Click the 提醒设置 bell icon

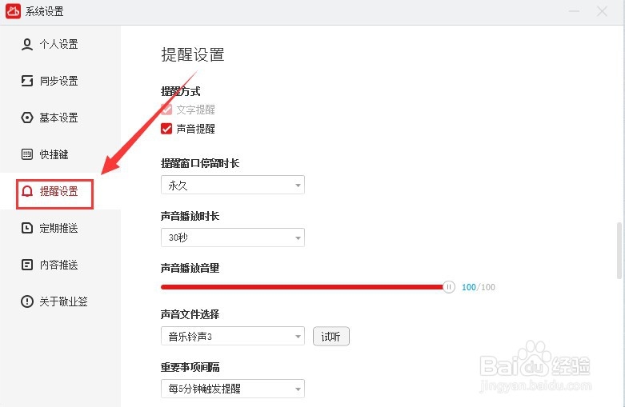coord(27,192)
